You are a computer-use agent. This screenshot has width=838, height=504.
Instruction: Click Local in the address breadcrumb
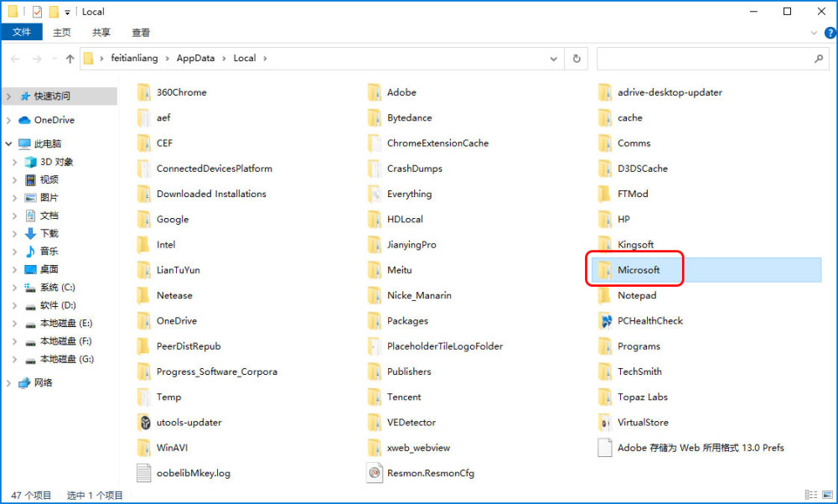pyautogui.click(x=244, y=59)
